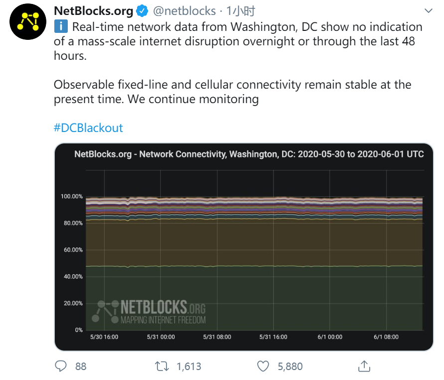This screenshot has width=444, height=380.
Task: Open the #DCBlackout hashtag link
Action: [88, 127]
